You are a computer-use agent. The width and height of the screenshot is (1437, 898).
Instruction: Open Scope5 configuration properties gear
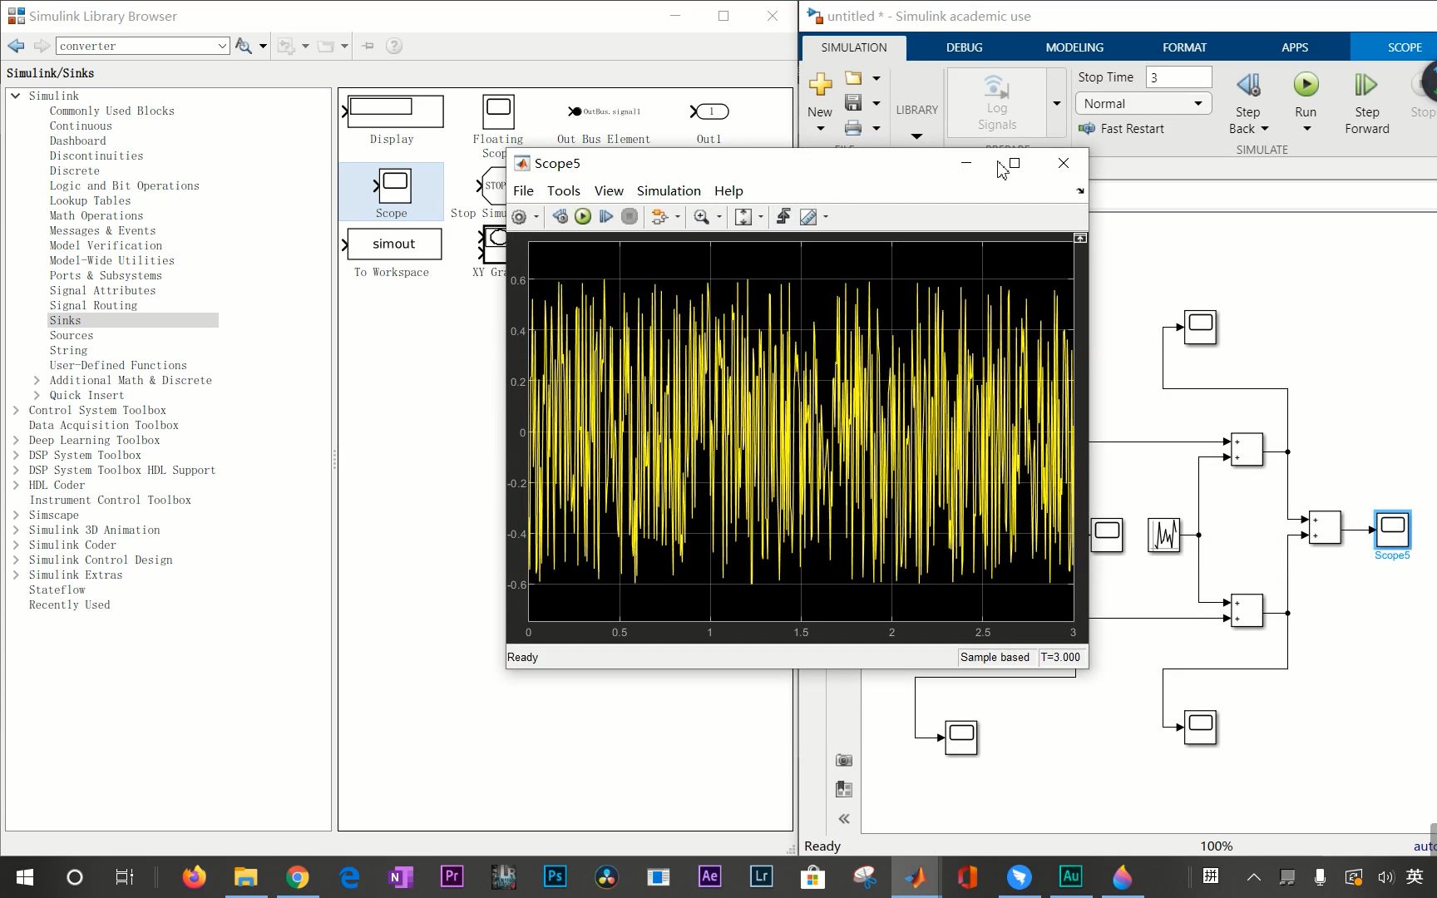pos(519,217)
